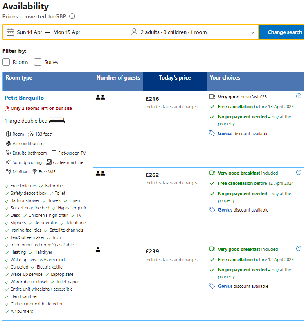Click Genius discount available in the £239 row
The image size is (304, 321).
tap(243, 286)
